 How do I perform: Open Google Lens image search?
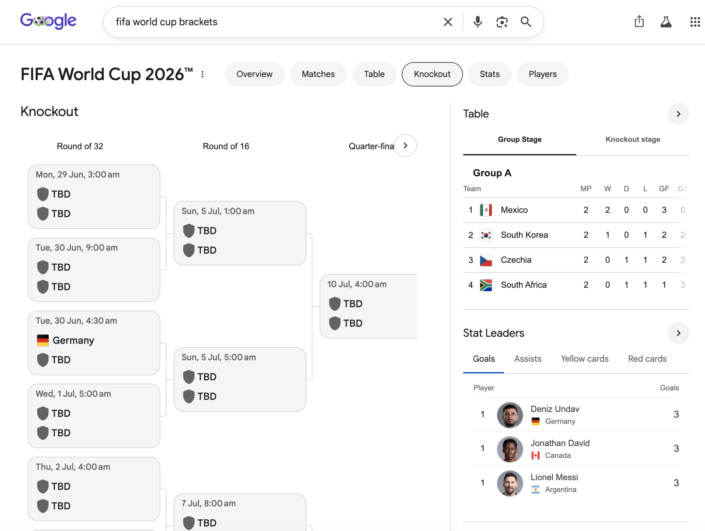[x=502, y=22]
